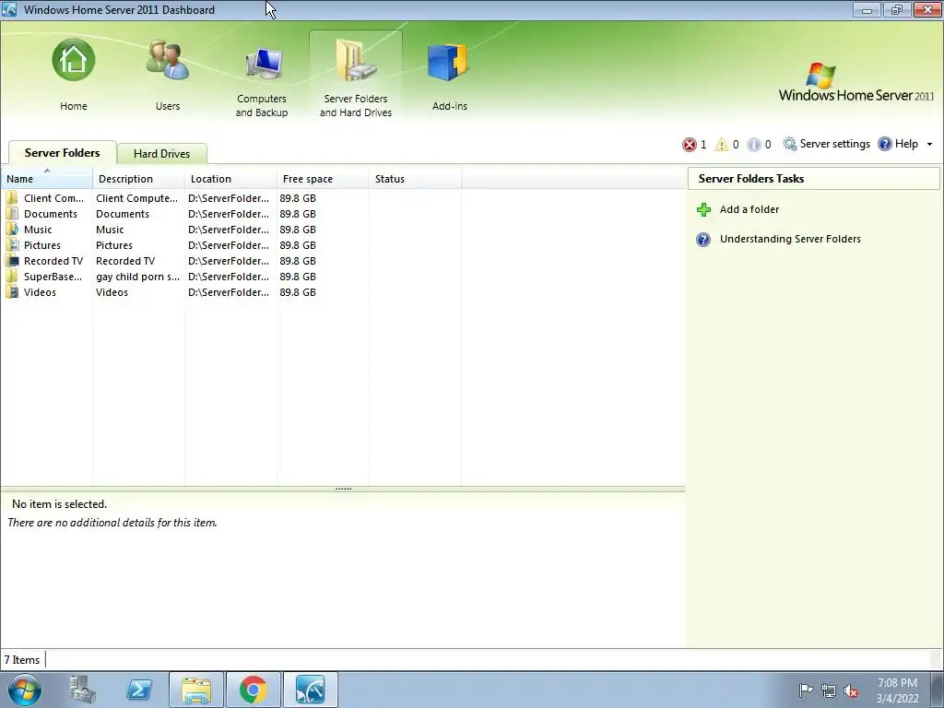
Task: Click the Location cell in Documents row
Action: point(229,214)
